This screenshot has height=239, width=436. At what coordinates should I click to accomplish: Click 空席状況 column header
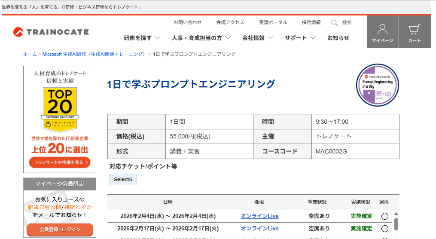[x=317, y=202]
